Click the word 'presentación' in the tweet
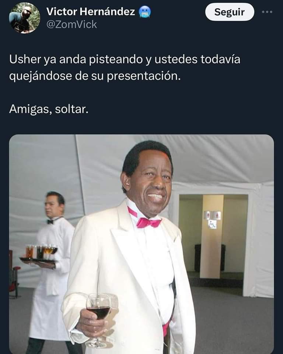283x354 pixels. 144,76
